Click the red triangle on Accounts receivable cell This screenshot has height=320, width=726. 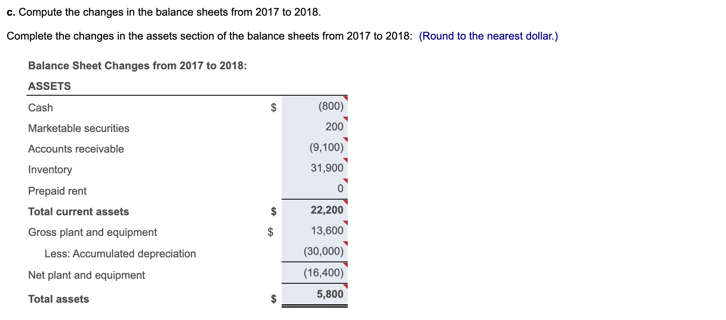tap(345, 139)
